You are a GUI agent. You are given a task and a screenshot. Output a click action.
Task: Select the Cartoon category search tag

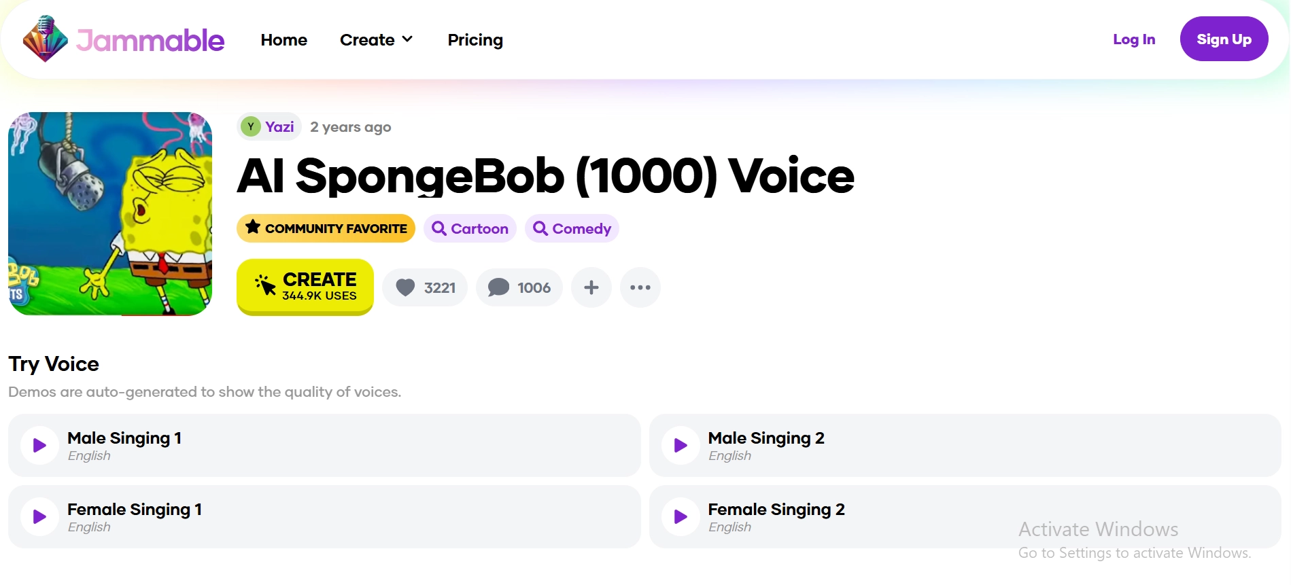[469, 228]
